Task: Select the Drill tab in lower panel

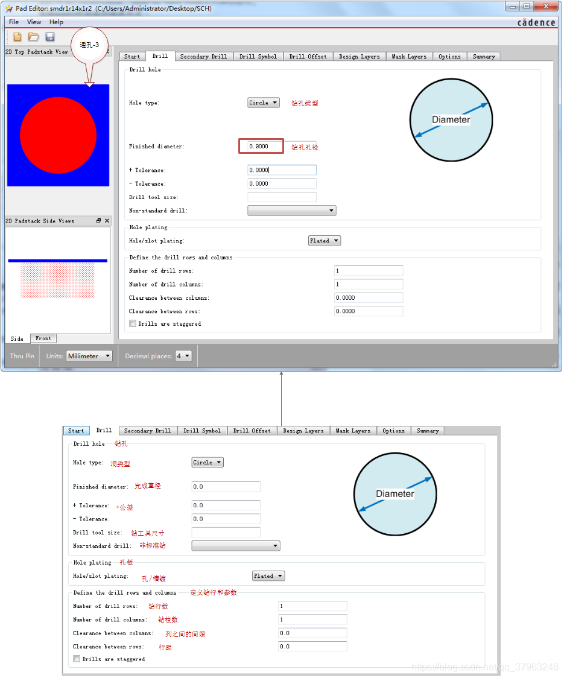Action: (104, 430)
